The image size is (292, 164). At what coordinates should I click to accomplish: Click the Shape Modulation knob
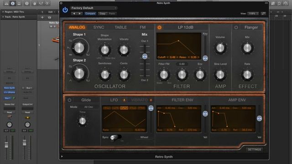(x=104, y=50)
